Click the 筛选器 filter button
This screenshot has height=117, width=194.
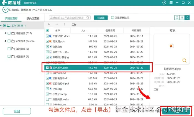point(101,18)
